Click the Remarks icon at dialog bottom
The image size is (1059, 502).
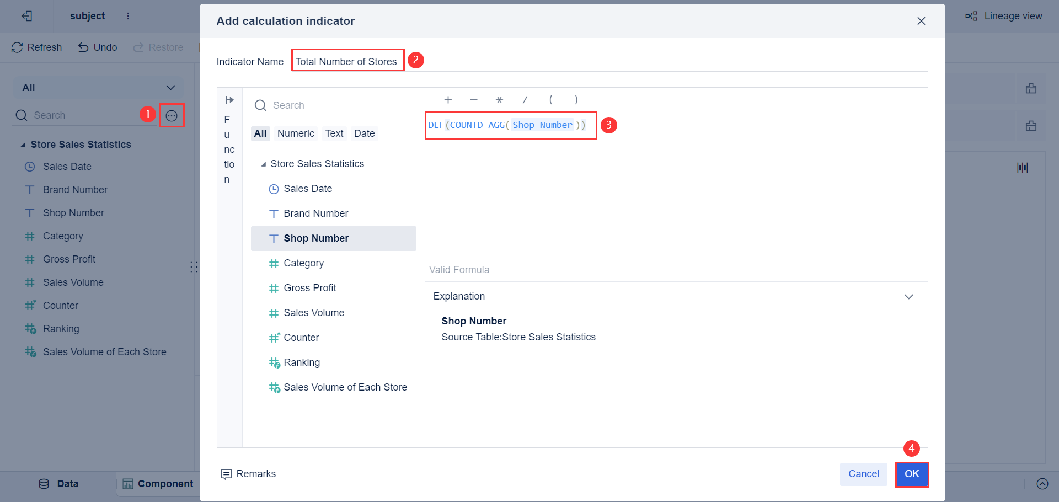coord(226,474)
